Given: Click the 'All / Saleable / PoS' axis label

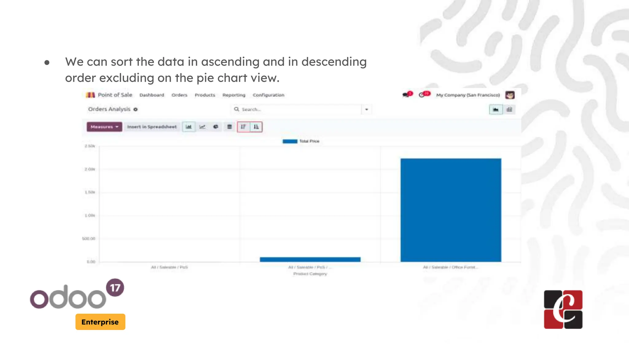Looking at the screenshot, I should click(169, 267).
